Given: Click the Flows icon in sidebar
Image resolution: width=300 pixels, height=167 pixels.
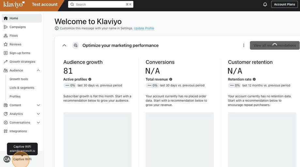Looking at the screenshot, I should tap(6, 36).
